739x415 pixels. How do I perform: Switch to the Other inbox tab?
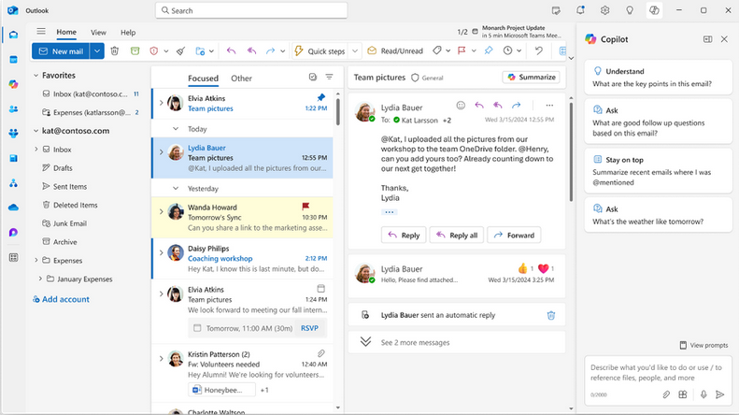(241, 79)
